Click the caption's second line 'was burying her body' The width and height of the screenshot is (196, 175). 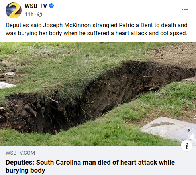tap(34, 33)
